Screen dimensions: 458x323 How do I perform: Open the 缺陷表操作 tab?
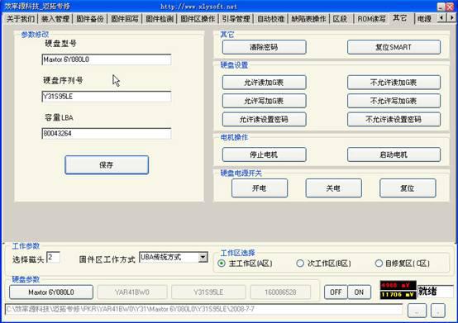point(308,19)
